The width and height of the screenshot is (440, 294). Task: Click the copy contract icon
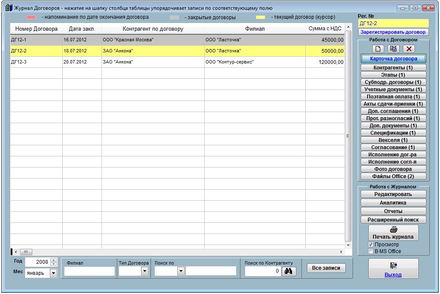pyautogui.click(x=394, y=49)
